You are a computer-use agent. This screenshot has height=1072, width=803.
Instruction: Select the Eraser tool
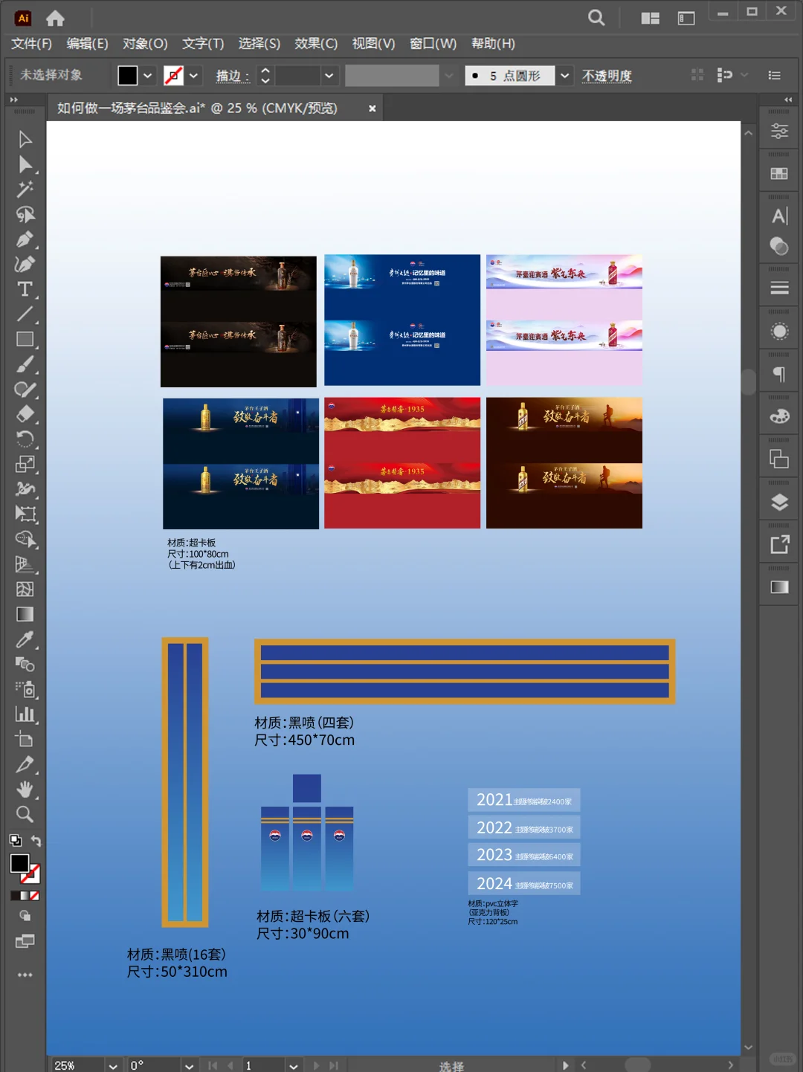25,414
